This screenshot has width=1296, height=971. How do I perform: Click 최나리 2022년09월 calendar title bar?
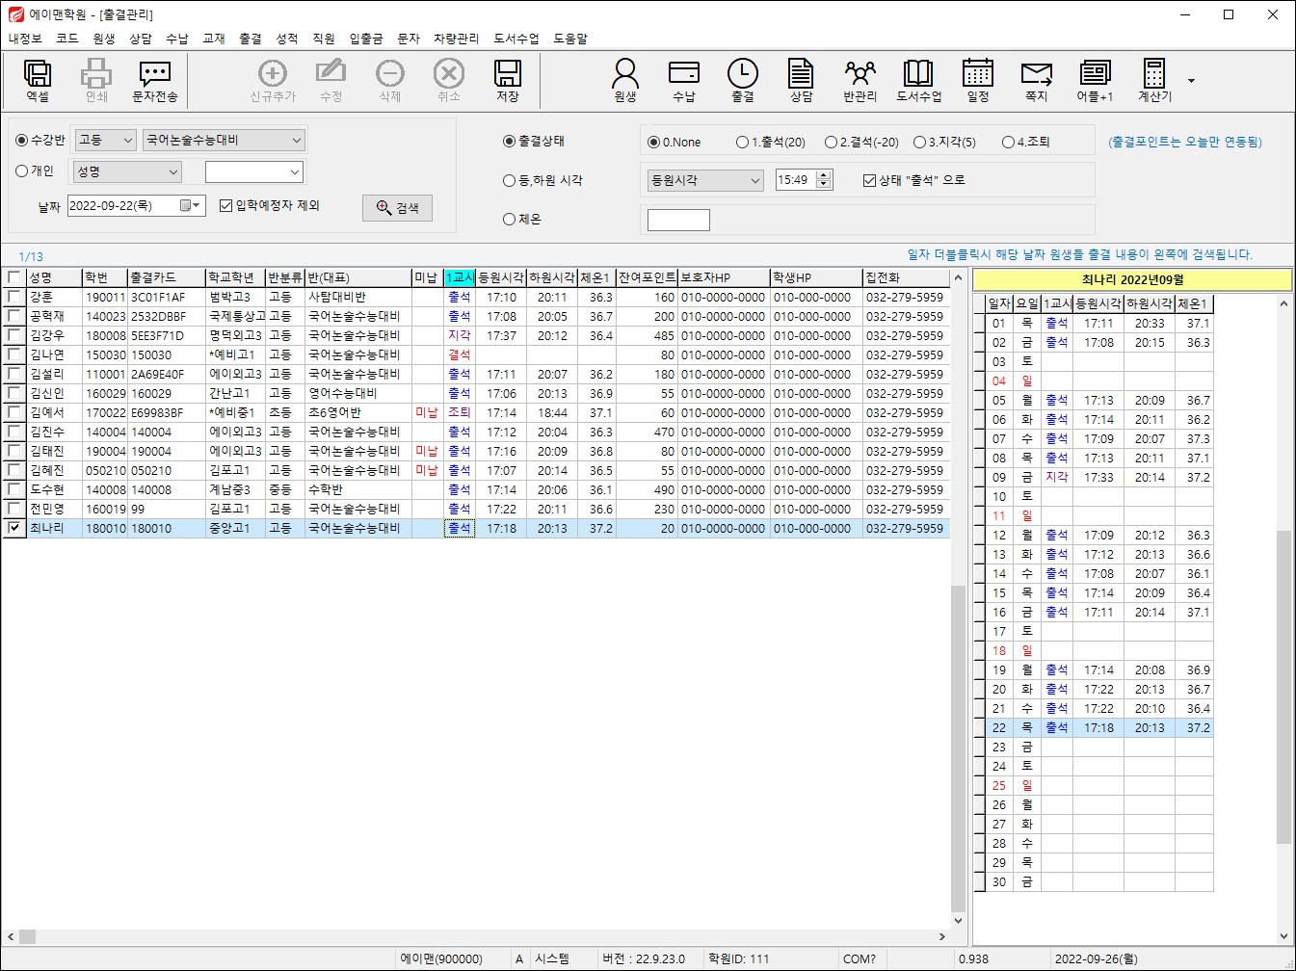[1132, 280]
